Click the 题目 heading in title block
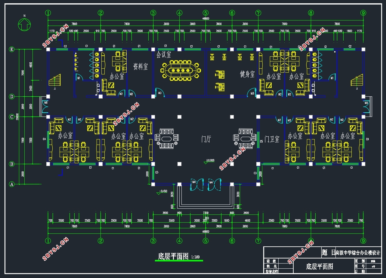The height and width of the screenshot is (278, 386). pos(329,252)
